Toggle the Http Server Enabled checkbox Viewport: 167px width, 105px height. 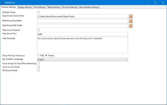point(38,30)
